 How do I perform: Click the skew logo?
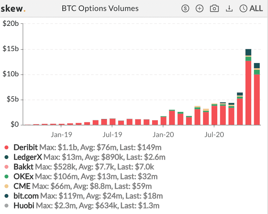tap(13, 8)
